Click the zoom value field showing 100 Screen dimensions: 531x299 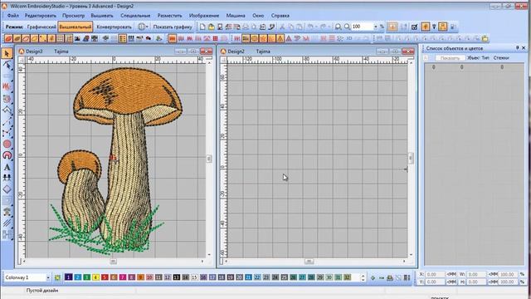(362, 27)
